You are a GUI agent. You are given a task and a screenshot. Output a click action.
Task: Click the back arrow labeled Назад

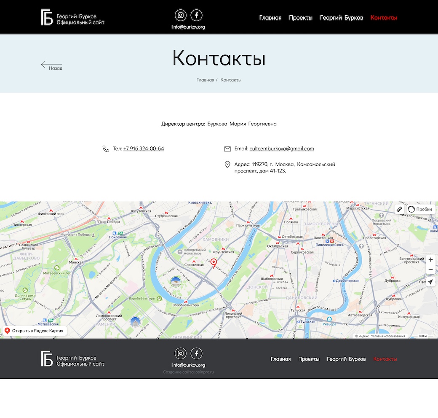click(51, 65)
